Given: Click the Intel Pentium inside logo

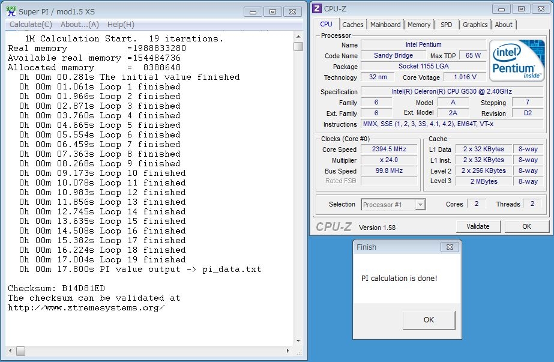Looking at the screenshot, I should [516, 61].
